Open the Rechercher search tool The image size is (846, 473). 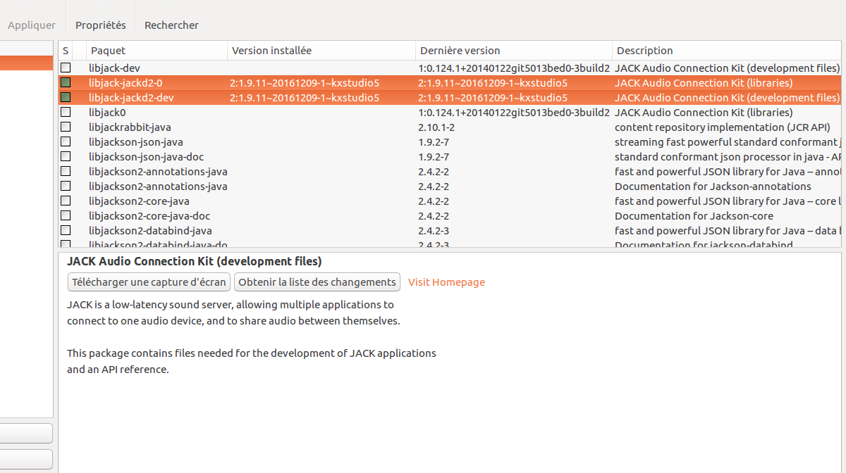(171, 25)
